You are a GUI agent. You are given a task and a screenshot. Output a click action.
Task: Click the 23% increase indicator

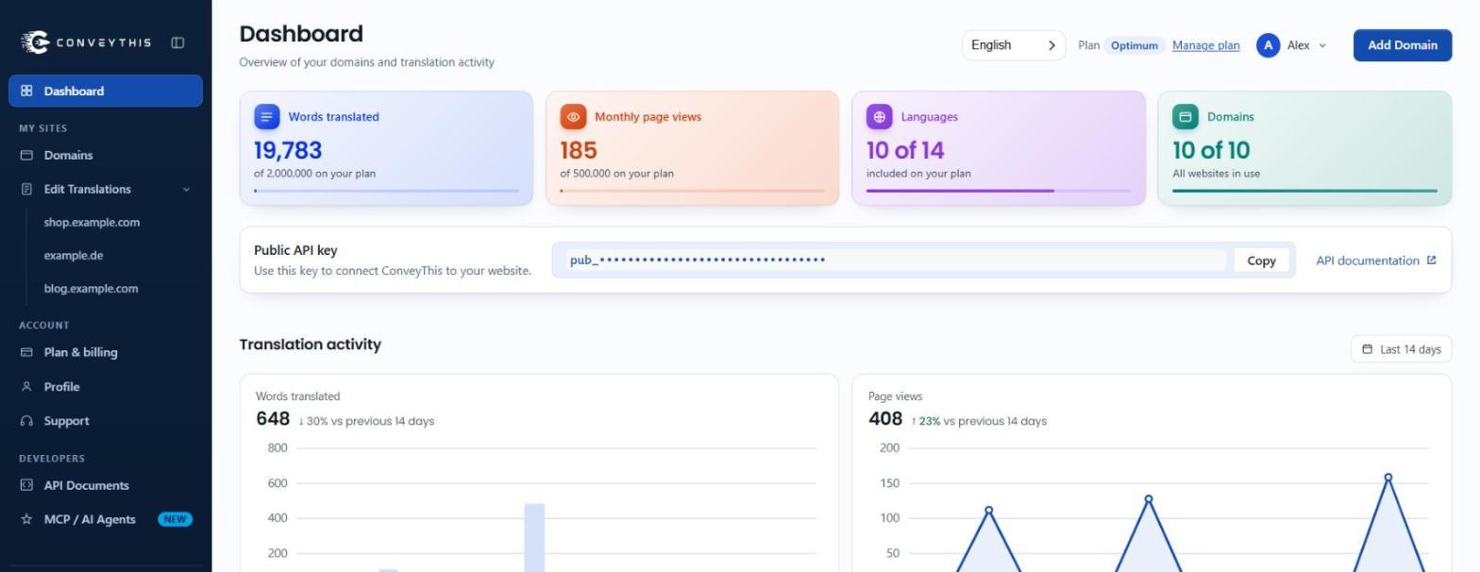tap(926, 421)
